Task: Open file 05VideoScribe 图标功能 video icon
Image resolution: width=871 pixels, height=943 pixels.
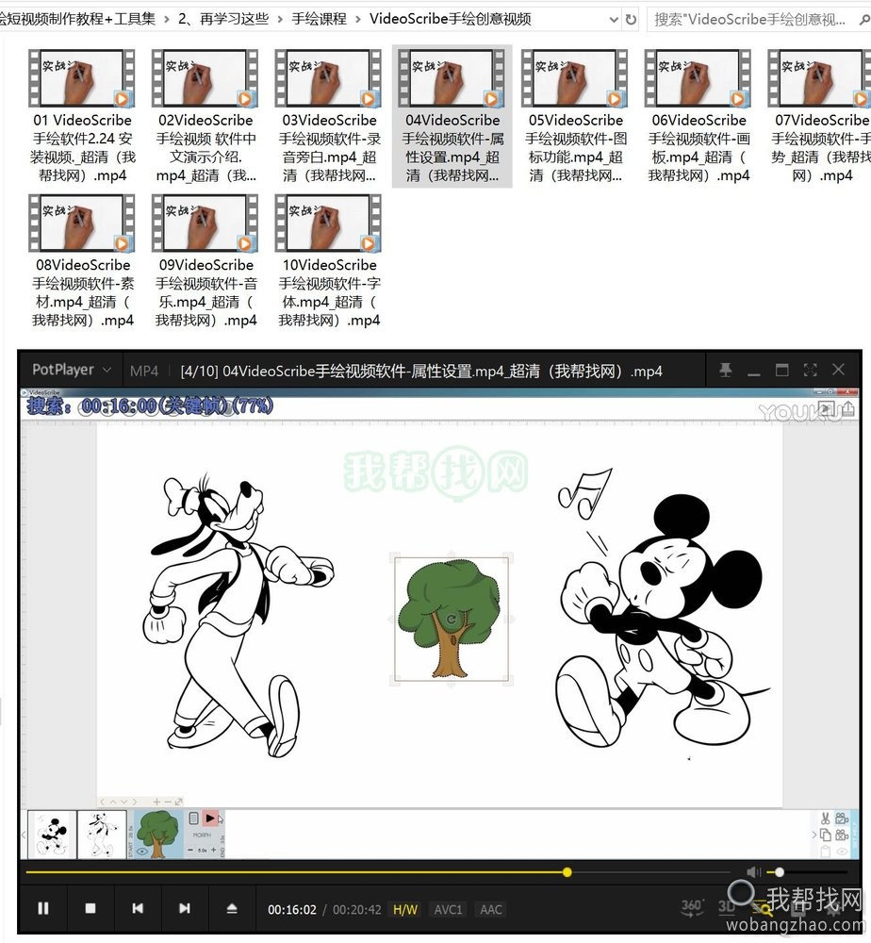Action: point(575,78)
